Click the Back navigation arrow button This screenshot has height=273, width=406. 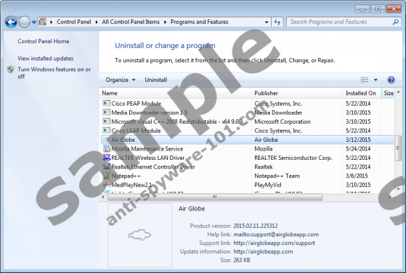pos(11,22)
